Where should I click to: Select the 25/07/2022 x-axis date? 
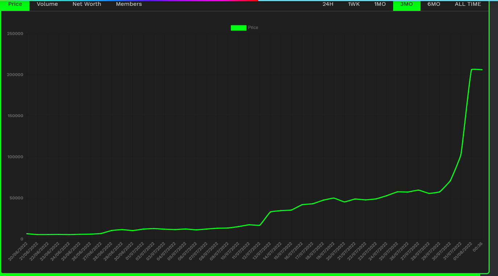[389, 252]
